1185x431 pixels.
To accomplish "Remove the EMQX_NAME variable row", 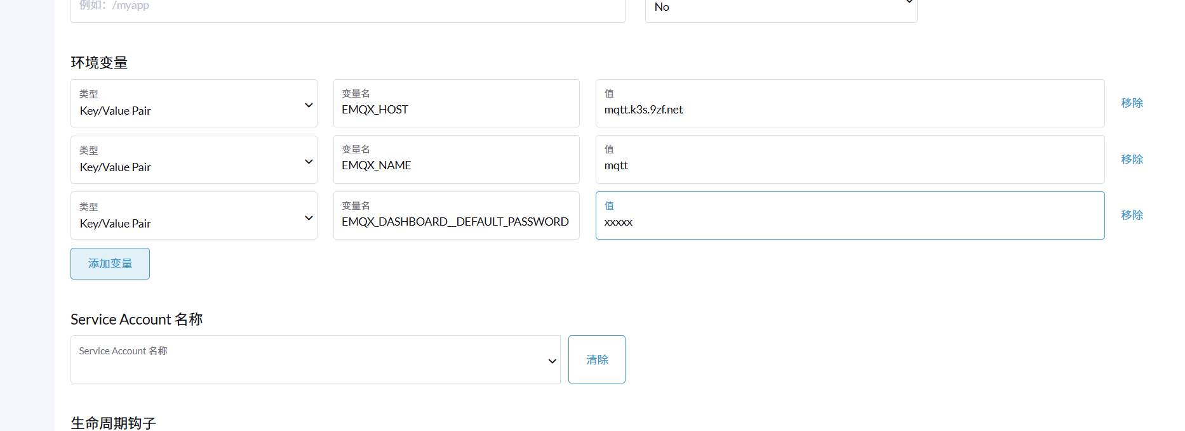I will [1132, 160].
